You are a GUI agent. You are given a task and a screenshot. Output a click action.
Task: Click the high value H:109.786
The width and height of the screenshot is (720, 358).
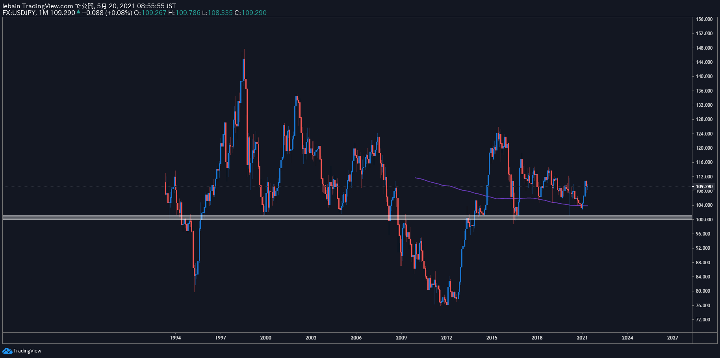(x=184, y=13)
